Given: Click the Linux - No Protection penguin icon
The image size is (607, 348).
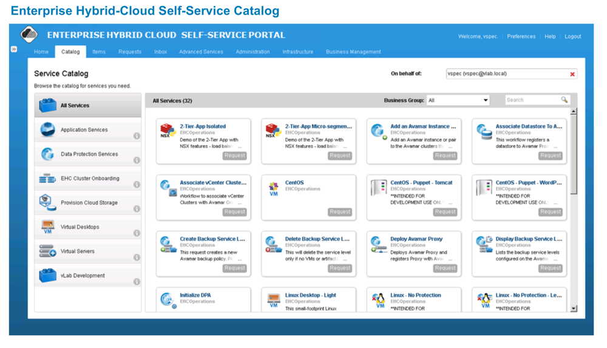Looking at the screenshot, I should tap(379, 301).
